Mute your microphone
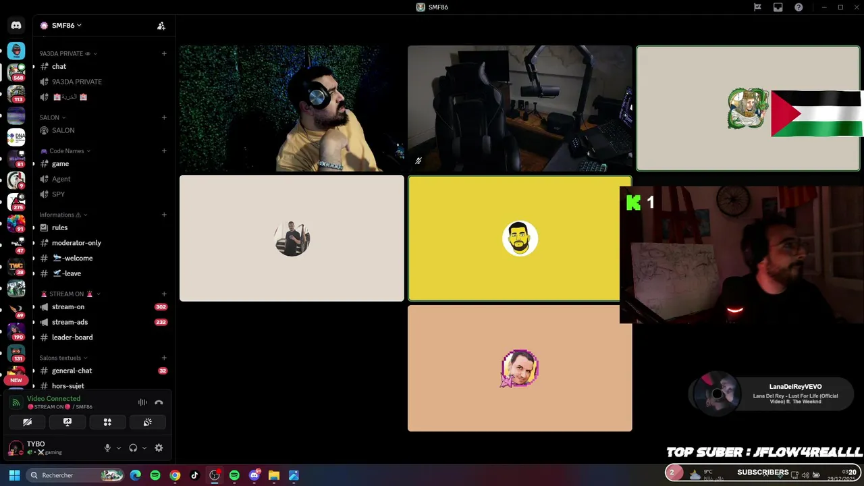The height and width of the screenshot is (486, 864). click(x=107, y=448)
